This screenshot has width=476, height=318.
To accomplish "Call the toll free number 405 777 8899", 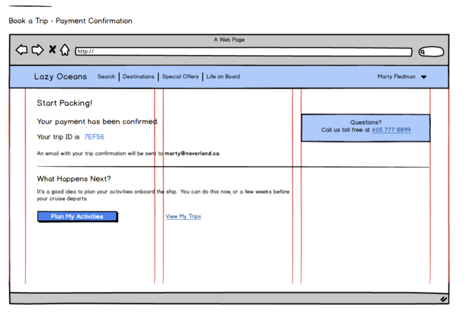I will tap(391, 130).
